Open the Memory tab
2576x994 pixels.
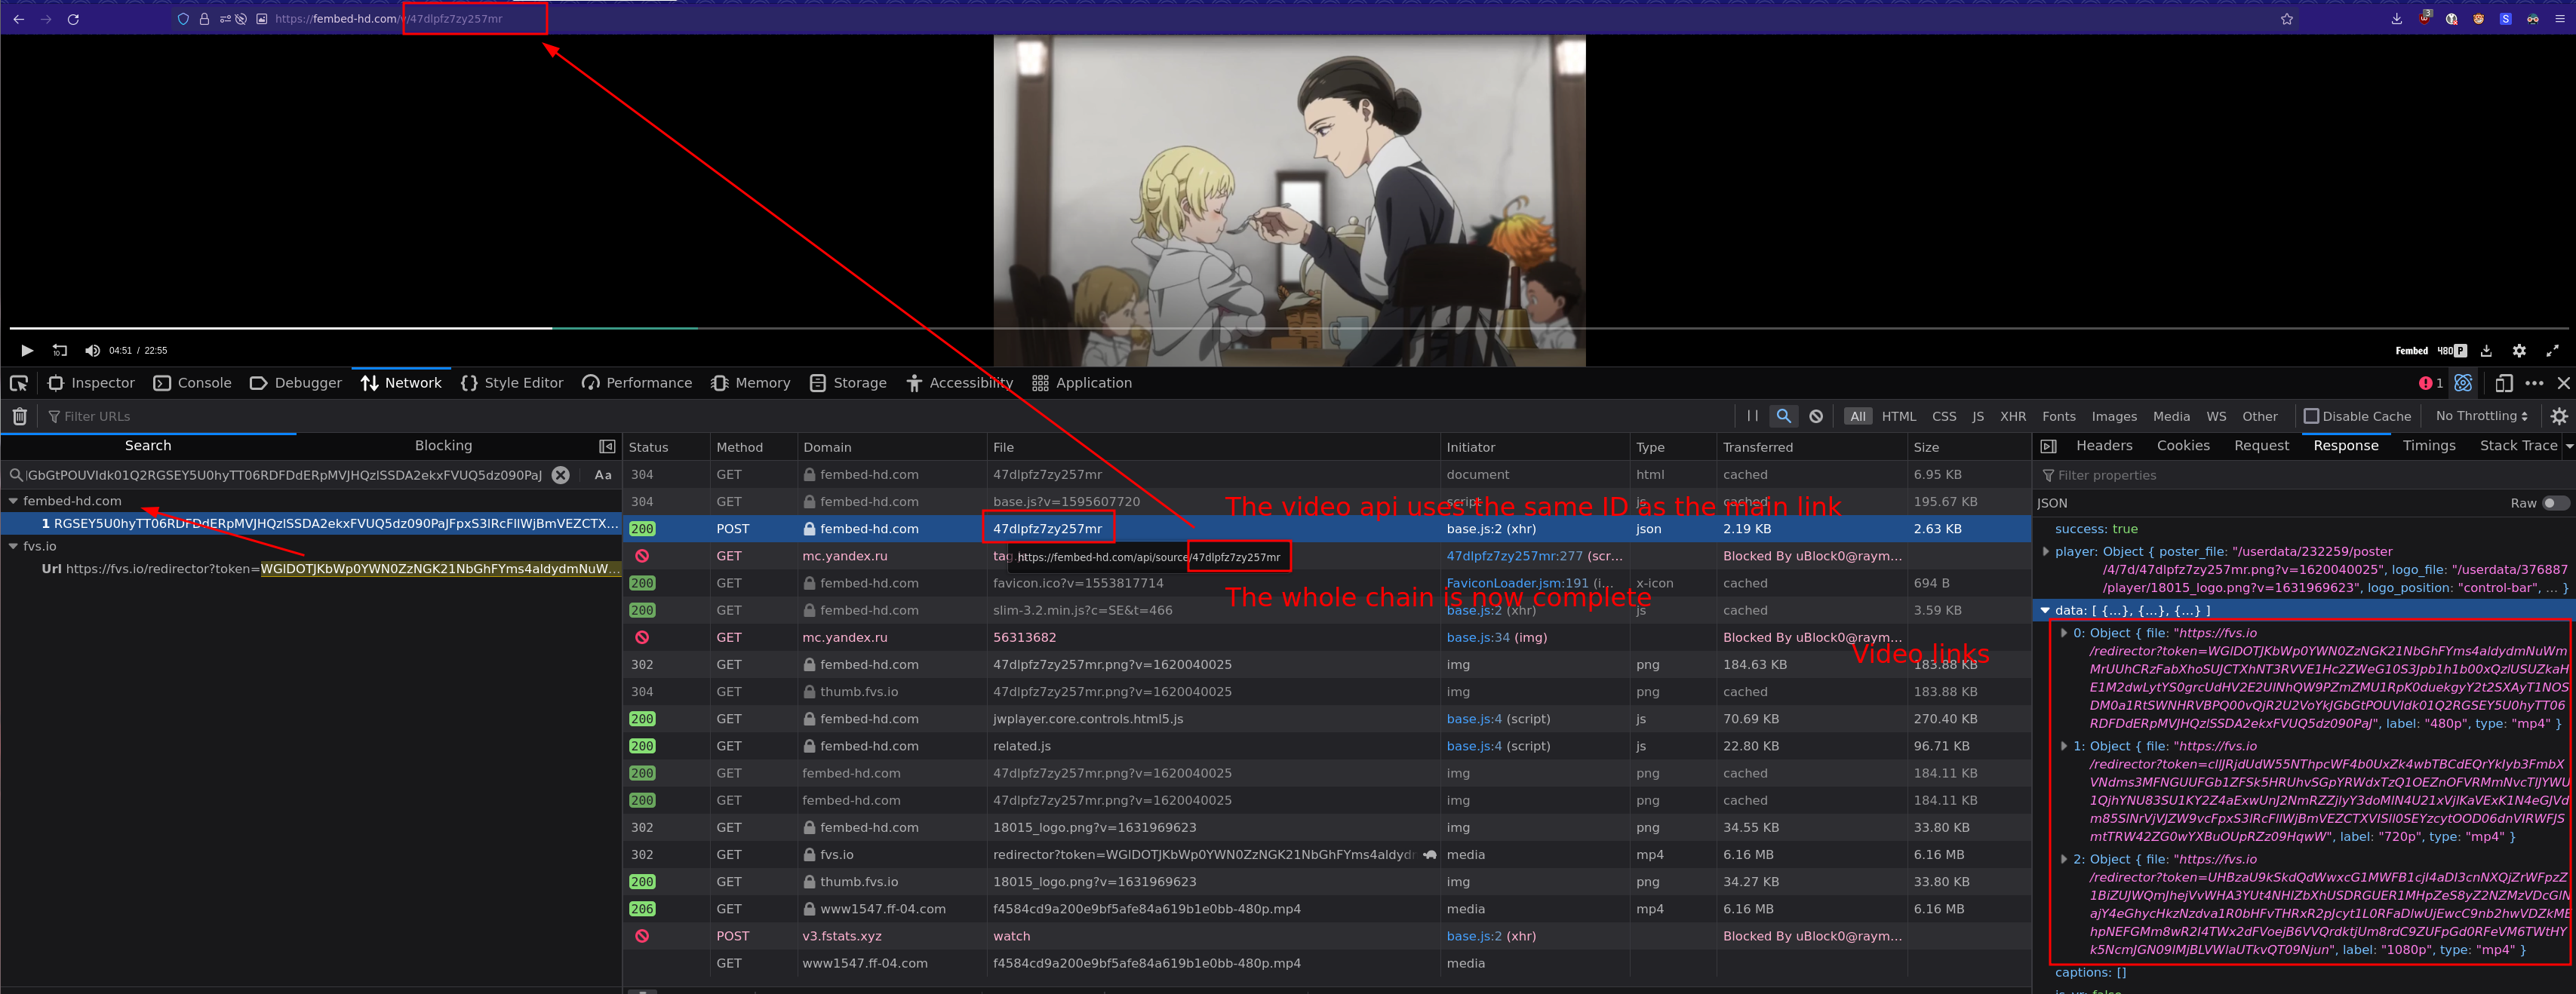(x=750, y=383)
